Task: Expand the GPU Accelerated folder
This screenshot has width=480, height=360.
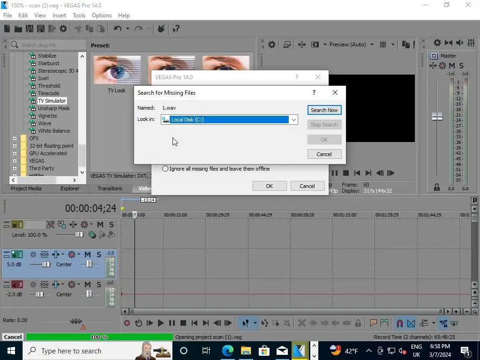Action: (x=15, y=153)
